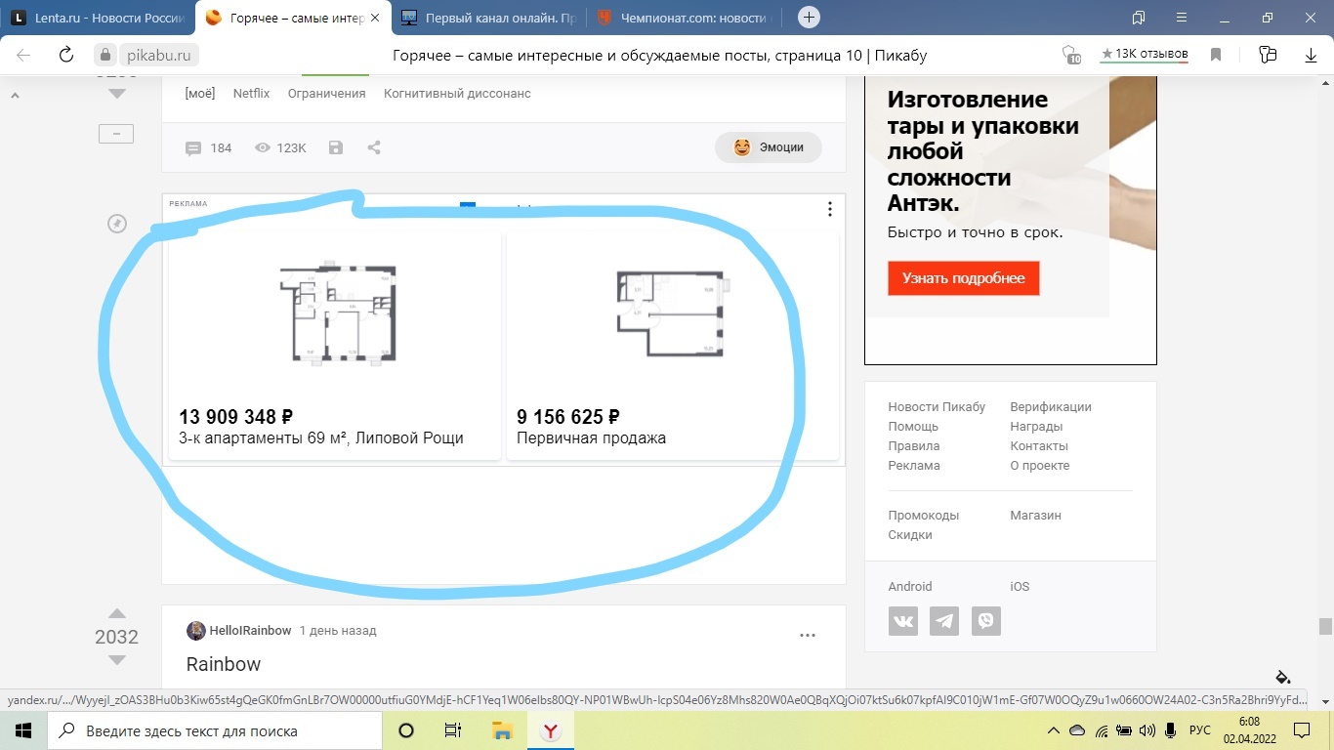Click the Windows taskbar search box
Image resolution: width=1334 pixels, height=750 pixels.
(215, 730)
